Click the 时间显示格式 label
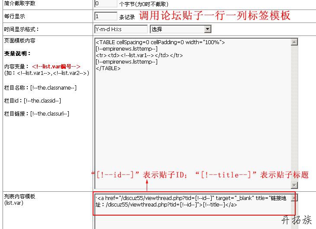This screenshot has width=316, height=229. click(21, 29)
